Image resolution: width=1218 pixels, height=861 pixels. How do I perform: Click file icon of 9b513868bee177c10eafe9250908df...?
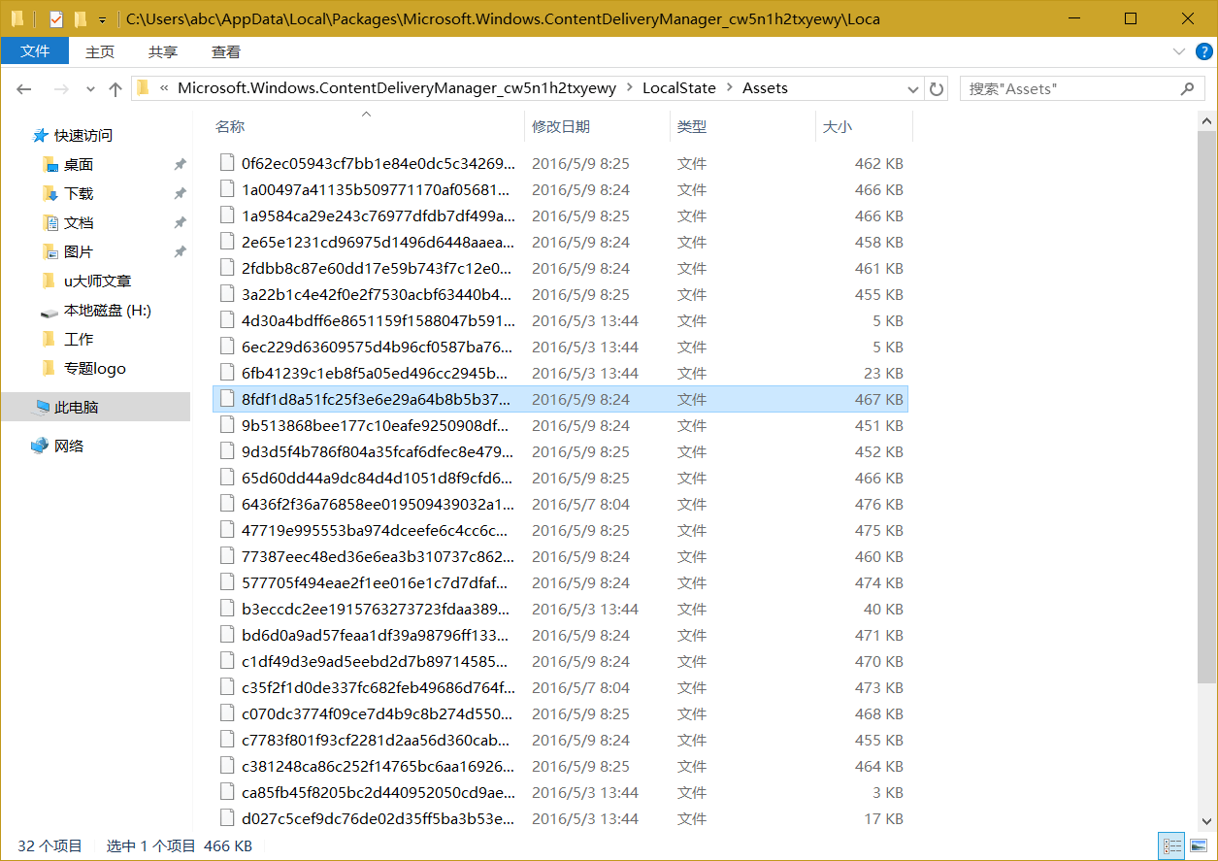[x=227, y=425]
